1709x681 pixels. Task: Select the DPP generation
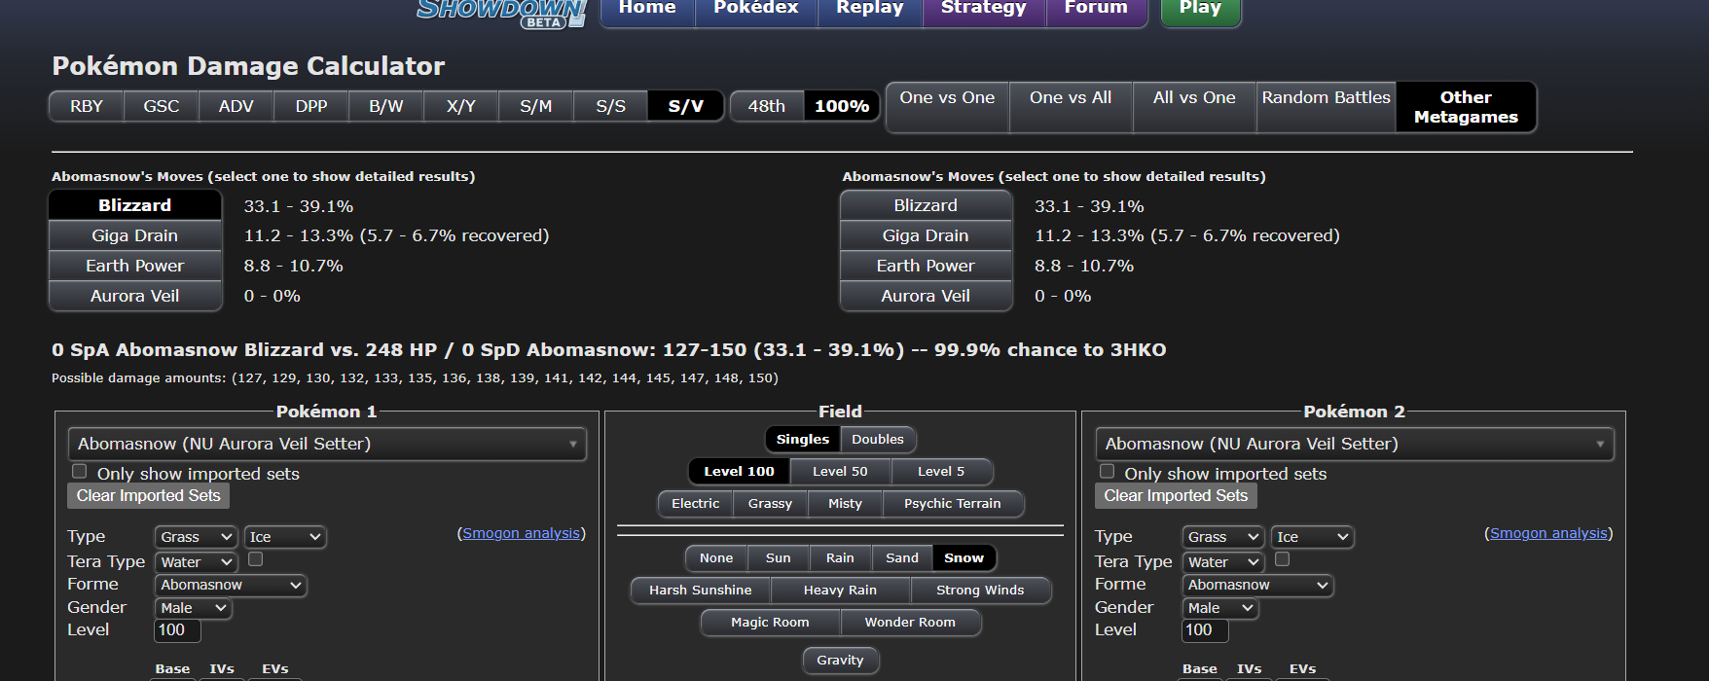coord(311,106)
